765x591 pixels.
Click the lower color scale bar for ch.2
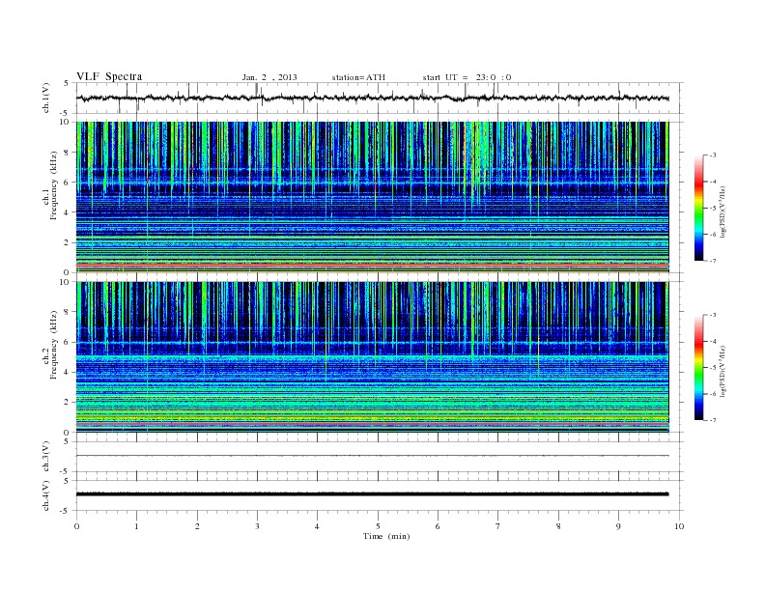tap(699, 367)
